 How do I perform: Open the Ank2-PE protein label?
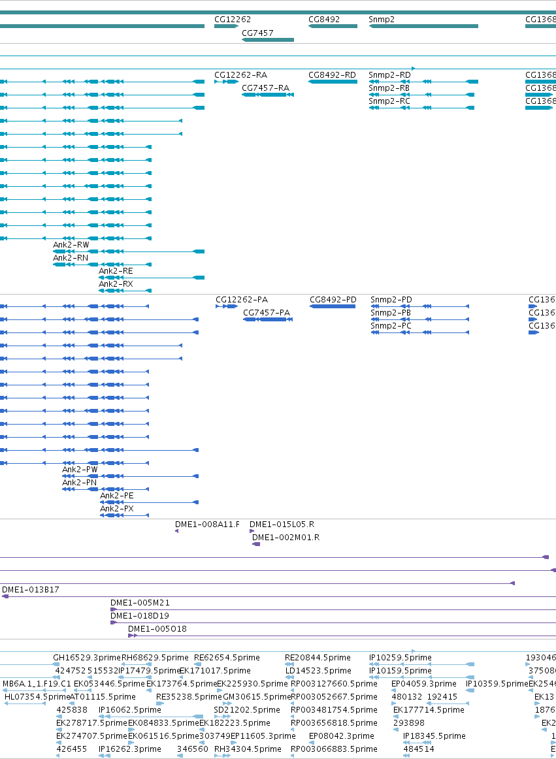117,496
